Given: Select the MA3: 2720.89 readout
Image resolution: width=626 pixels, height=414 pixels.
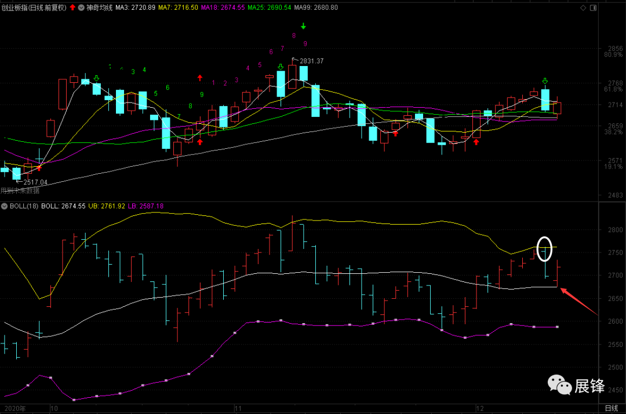Looking at the screenshot, I should (x=135, y=8).
